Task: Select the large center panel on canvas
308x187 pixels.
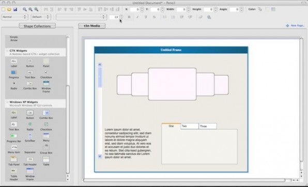Action: [172, 84]
